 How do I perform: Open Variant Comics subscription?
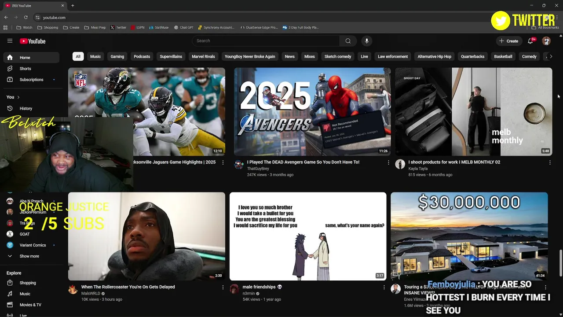(31, 245)
